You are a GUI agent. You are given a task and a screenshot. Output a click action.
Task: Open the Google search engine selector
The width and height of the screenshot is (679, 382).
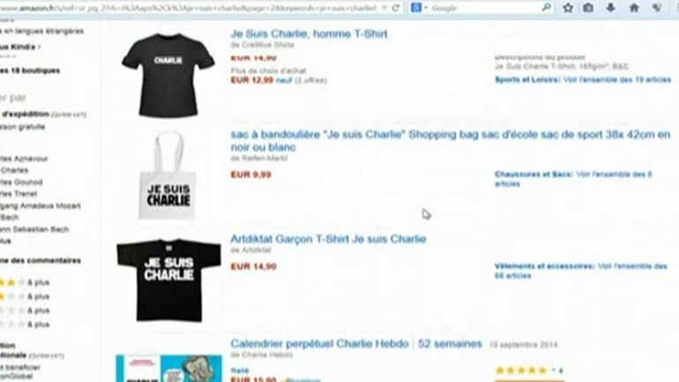point(419,8)
